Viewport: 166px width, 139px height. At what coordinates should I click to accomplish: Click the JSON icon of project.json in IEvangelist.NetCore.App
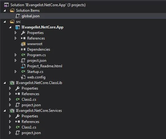coord(23,61)
